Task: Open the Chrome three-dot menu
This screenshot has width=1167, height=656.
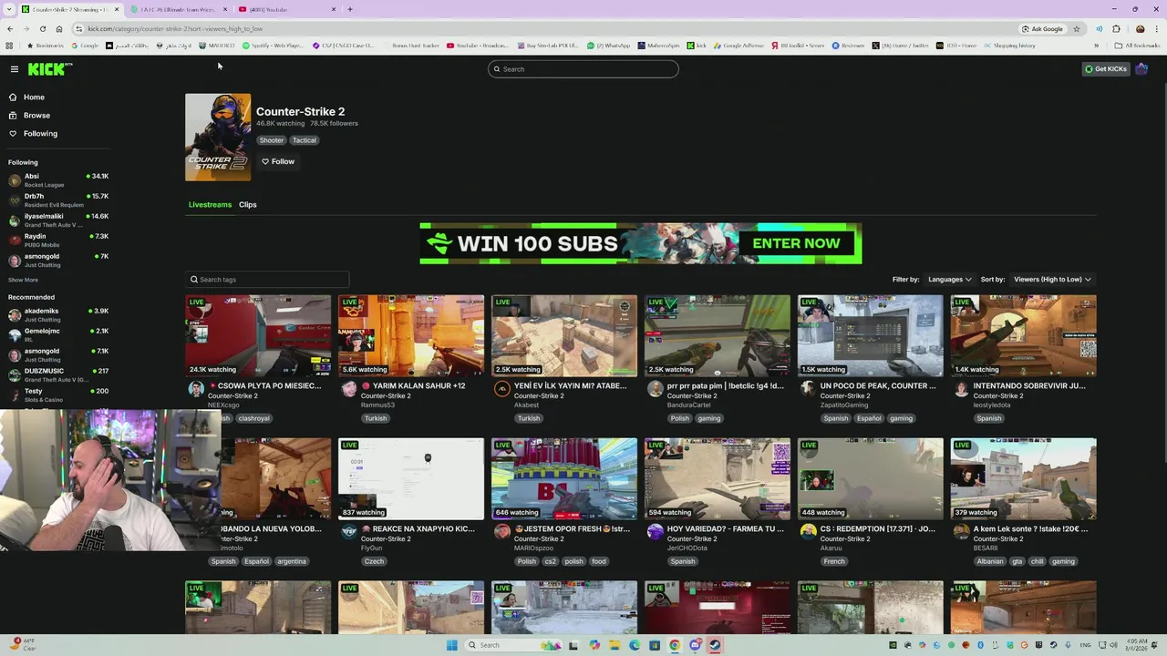Action: click(x=1157, y=28)
